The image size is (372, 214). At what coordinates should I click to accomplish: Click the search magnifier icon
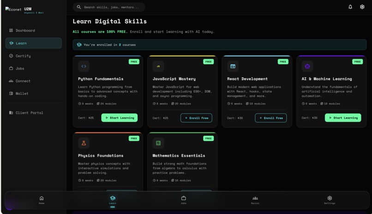coord(79,7)
